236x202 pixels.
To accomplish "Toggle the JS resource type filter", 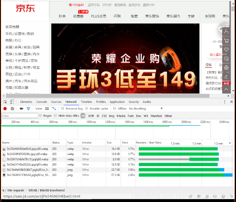I will coord(98,116).
